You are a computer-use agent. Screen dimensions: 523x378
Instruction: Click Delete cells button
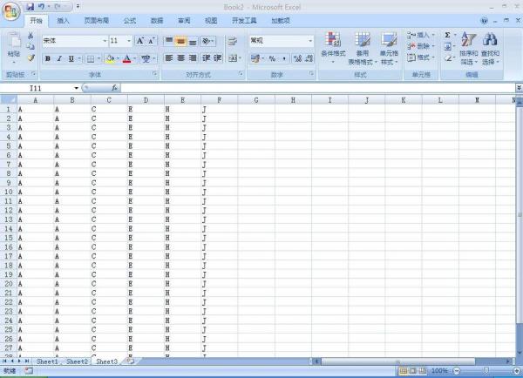pyautogui.click(x=420, y=46)
